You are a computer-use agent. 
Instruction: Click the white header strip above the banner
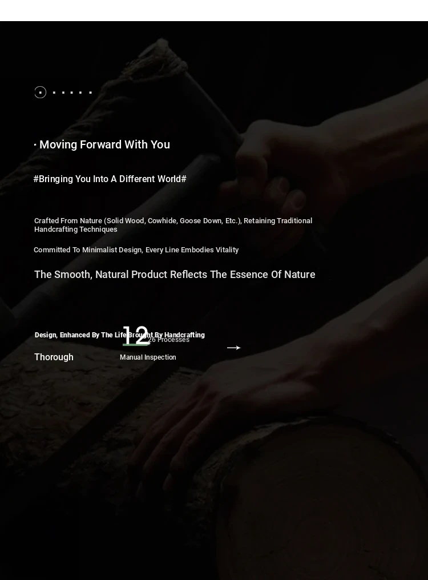[x=214, y=10]
